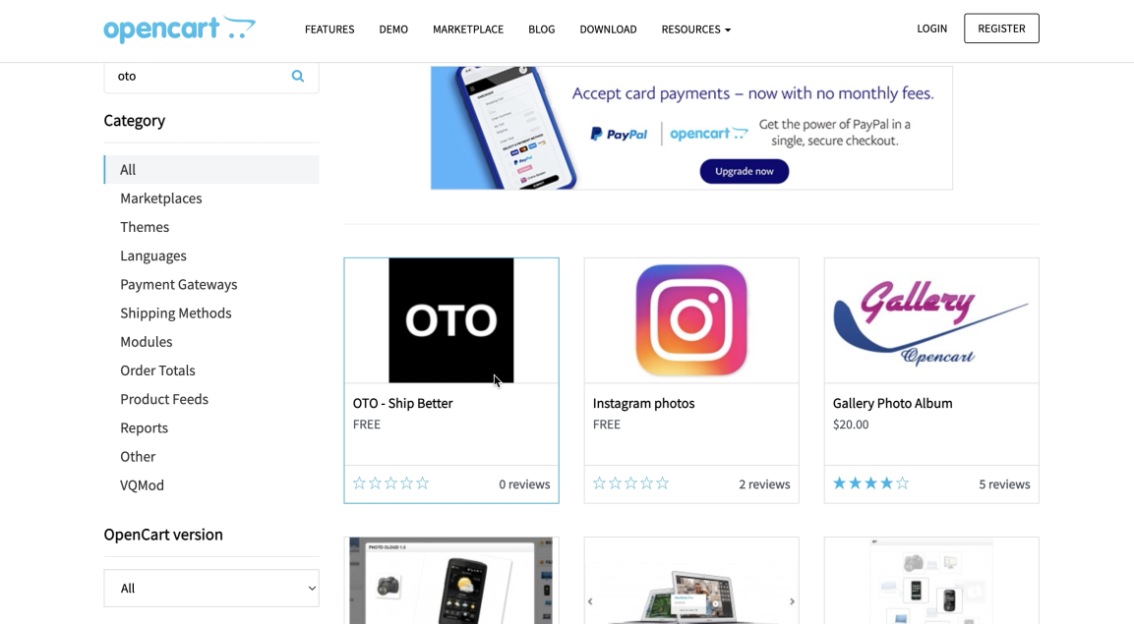Click the Upgrade now PayPal button
The height and width of the screenshot is (624, 1134).
click(745, 171)
